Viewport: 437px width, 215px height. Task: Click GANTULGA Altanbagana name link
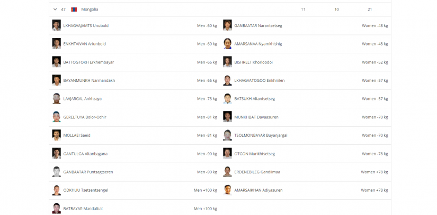pyautogui.click(x=85, y=154)
